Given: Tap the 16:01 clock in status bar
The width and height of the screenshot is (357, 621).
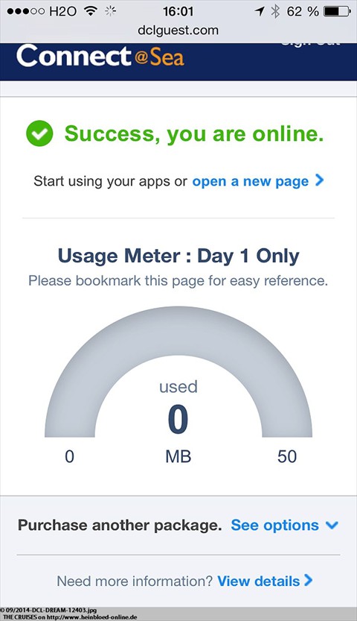Looking at the screenshot, I should (178, 11).
